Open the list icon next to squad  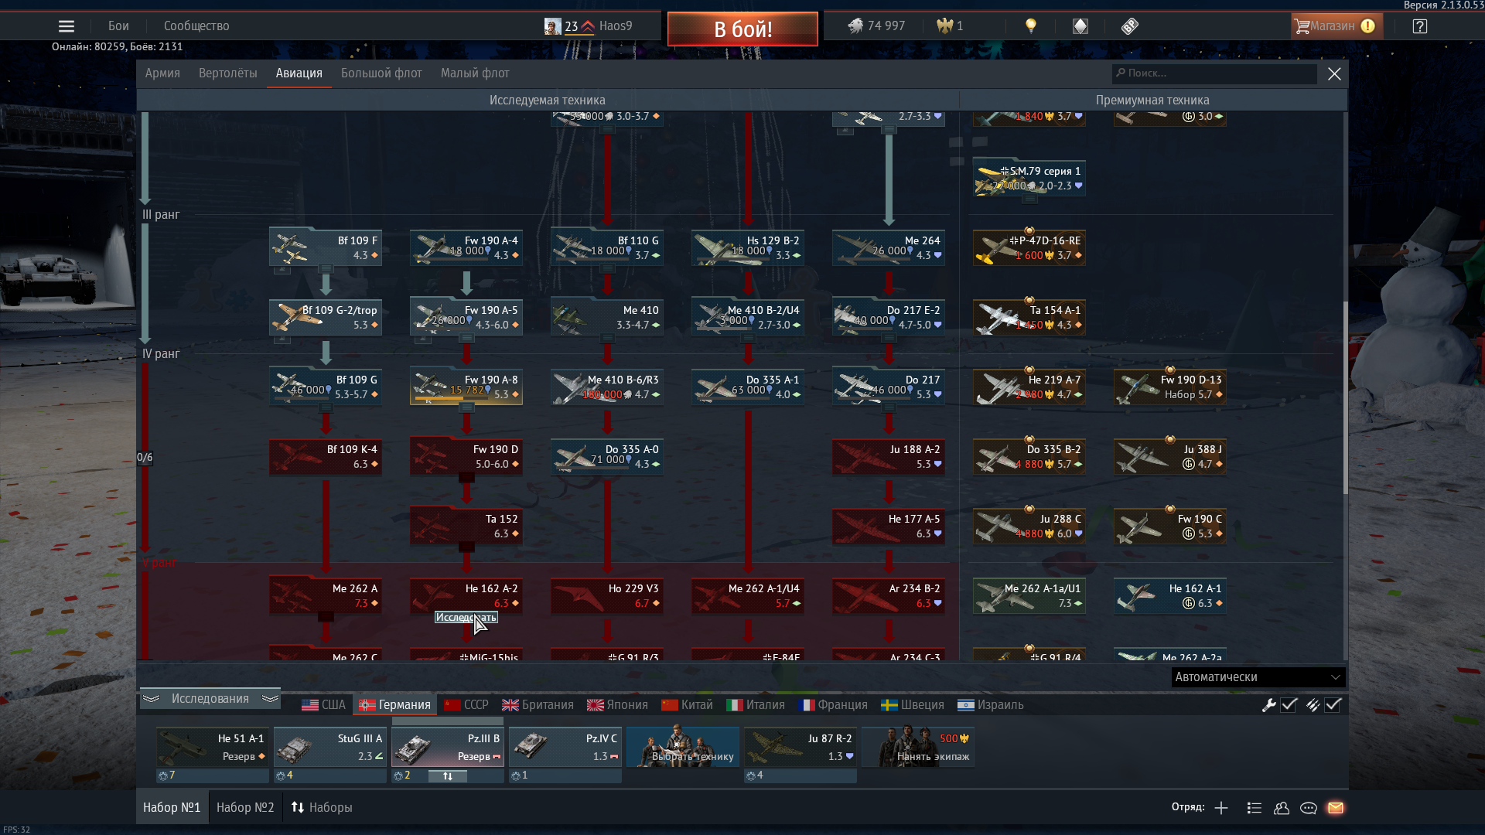point(1255,808)
